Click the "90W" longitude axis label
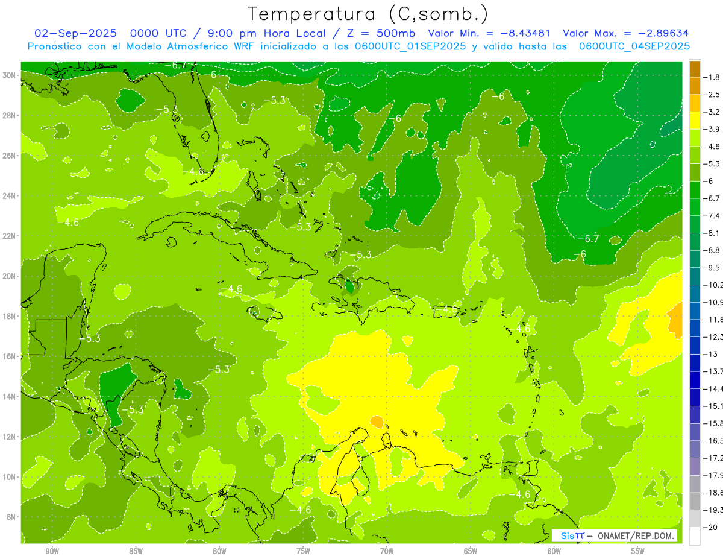 click(52, 551)
